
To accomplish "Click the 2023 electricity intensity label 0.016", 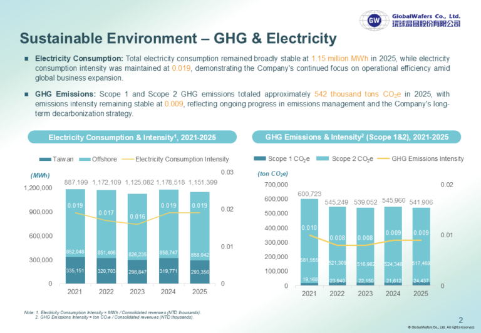I will click(x=137, y=217).
